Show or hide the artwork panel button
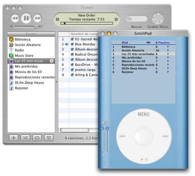Screen dimensions: 195x176 coord(49,138)
